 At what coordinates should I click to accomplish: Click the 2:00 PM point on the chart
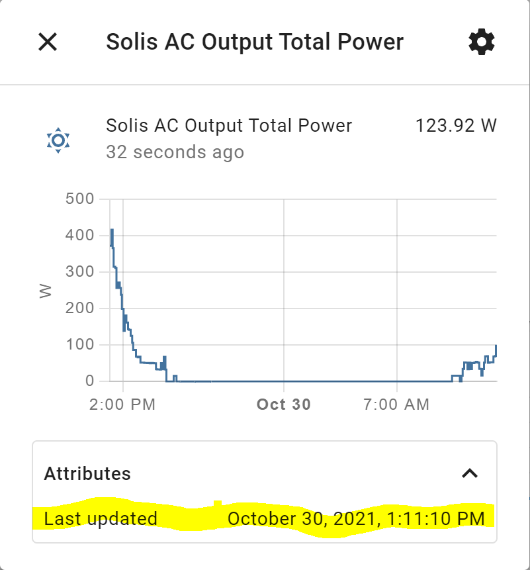click(x=122, y=404)
